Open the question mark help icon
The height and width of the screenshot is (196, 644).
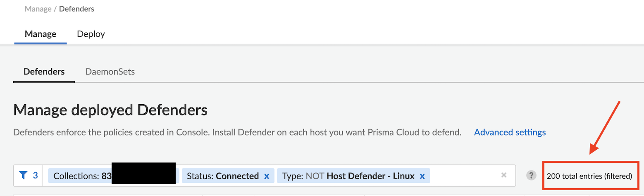pyautogui.click(x=531, y=176)
